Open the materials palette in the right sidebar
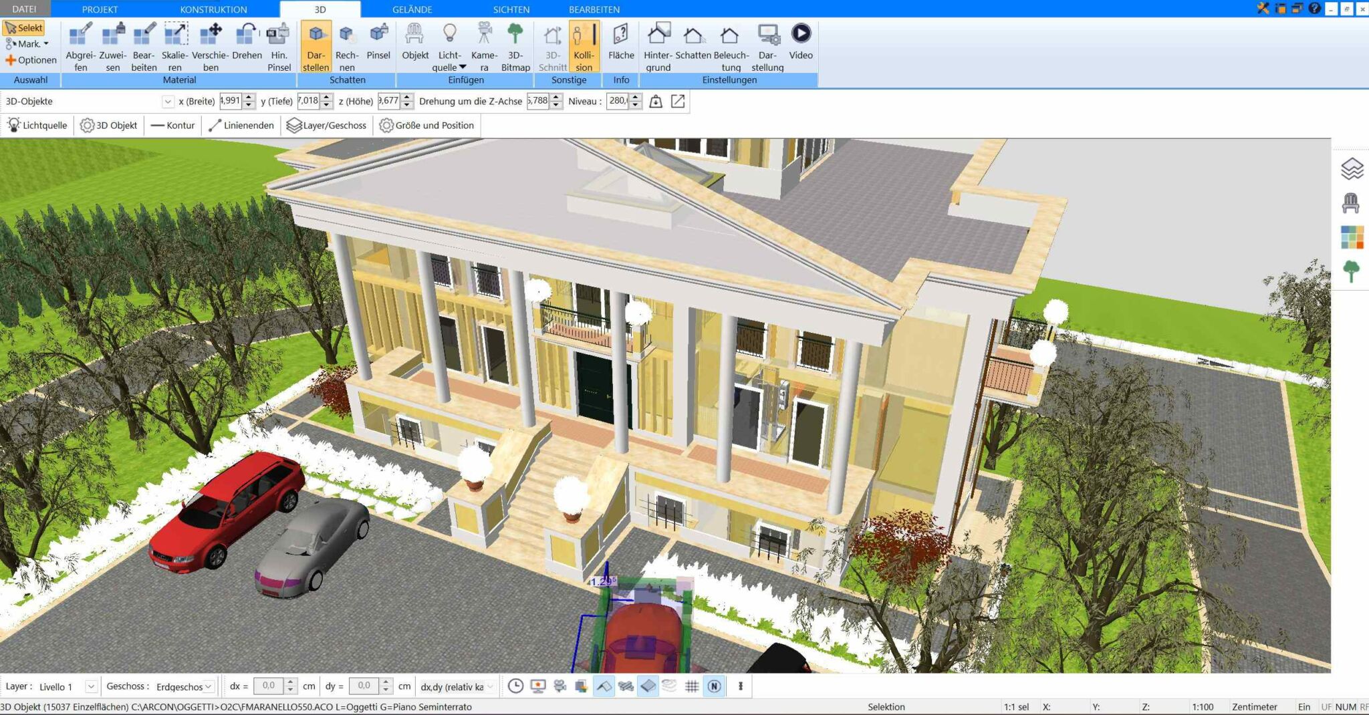1369x715 pixels. [1352, 235]
